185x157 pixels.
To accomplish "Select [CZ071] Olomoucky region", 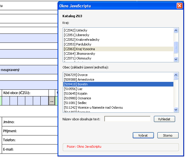I will point(118,58).
